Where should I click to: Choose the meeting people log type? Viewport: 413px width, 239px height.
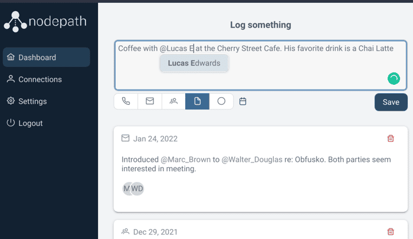click(x=173, y=101)
